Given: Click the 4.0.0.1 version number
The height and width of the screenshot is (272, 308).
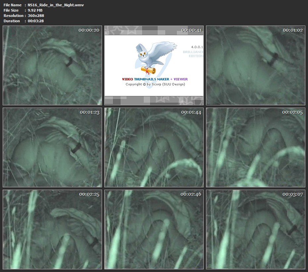Looking at the screenshot, I should click(197, 47).
